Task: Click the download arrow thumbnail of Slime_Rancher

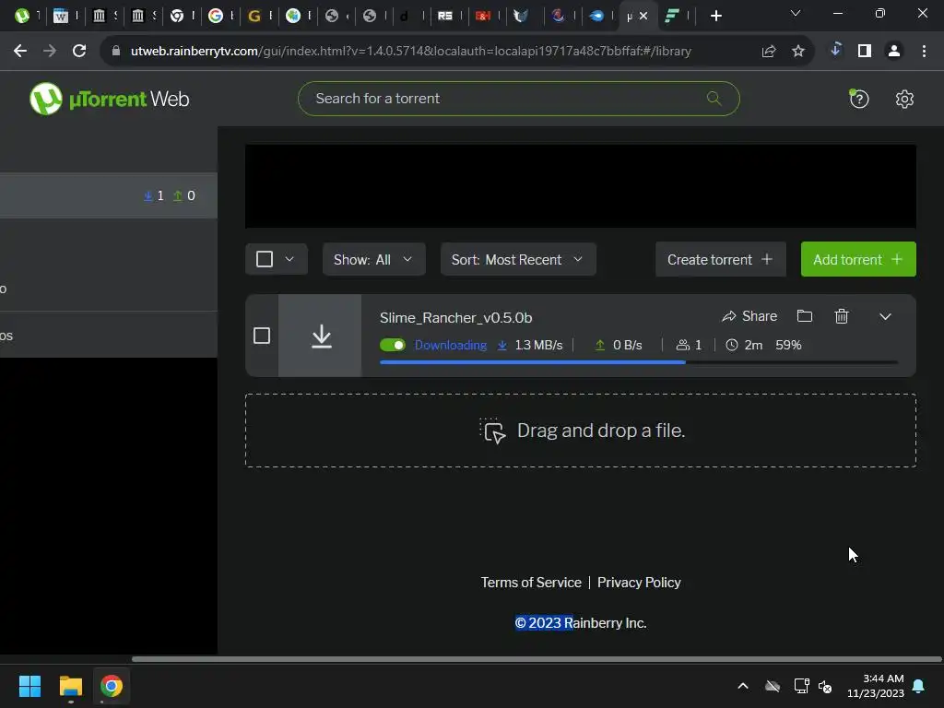Action: (x=320, y=336)
